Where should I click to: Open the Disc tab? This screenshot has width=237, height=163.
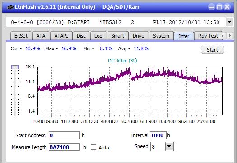pos(81,36)
